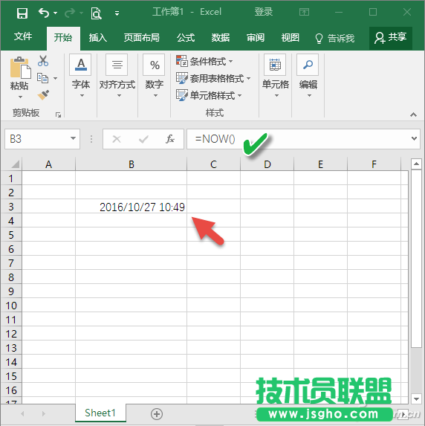
Task: Expand the formula bar
Action: (414, 138)
